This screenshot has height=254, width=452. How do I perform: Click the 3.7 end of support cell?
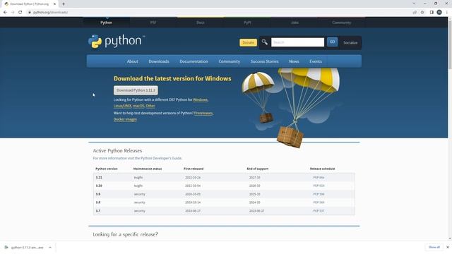[256, 211]
